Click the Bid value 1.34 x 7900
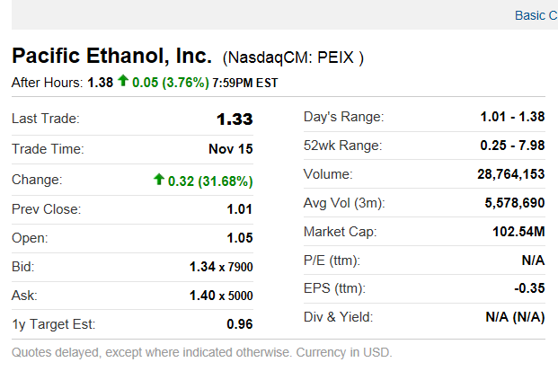The image size is (558, 371). pyautogui.click(x=221, y=267)
